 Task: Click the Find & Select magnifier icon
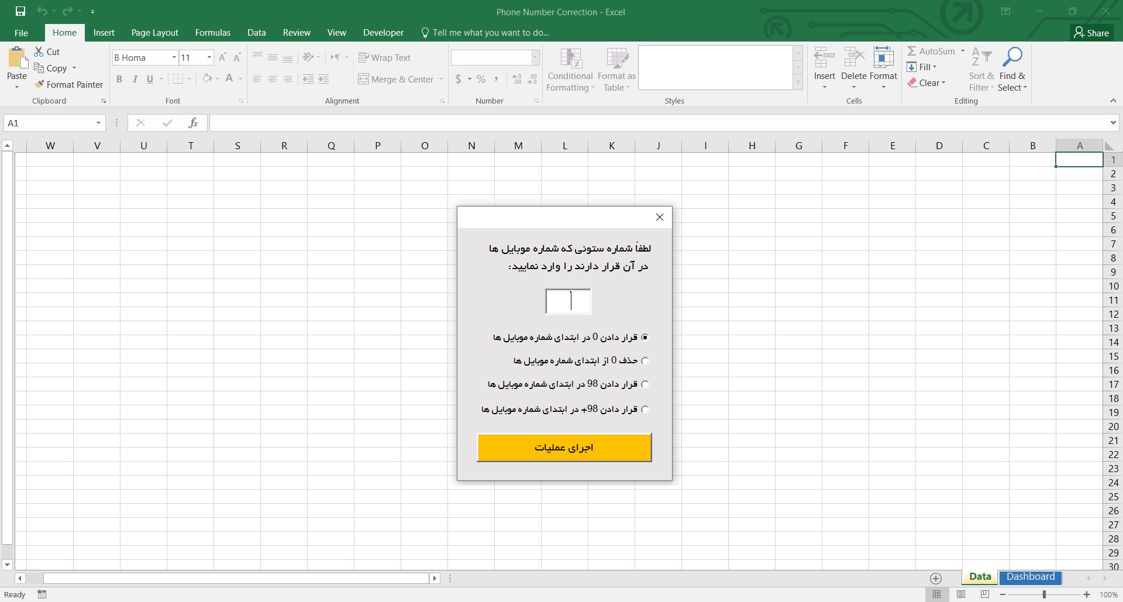click(x=1012, y=57)
